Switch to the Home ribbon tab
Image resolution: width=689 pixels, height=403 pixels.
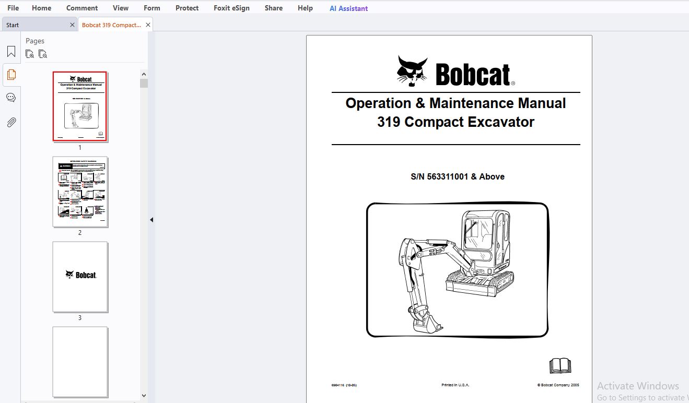pyautogui.click(x=41, y=8)
